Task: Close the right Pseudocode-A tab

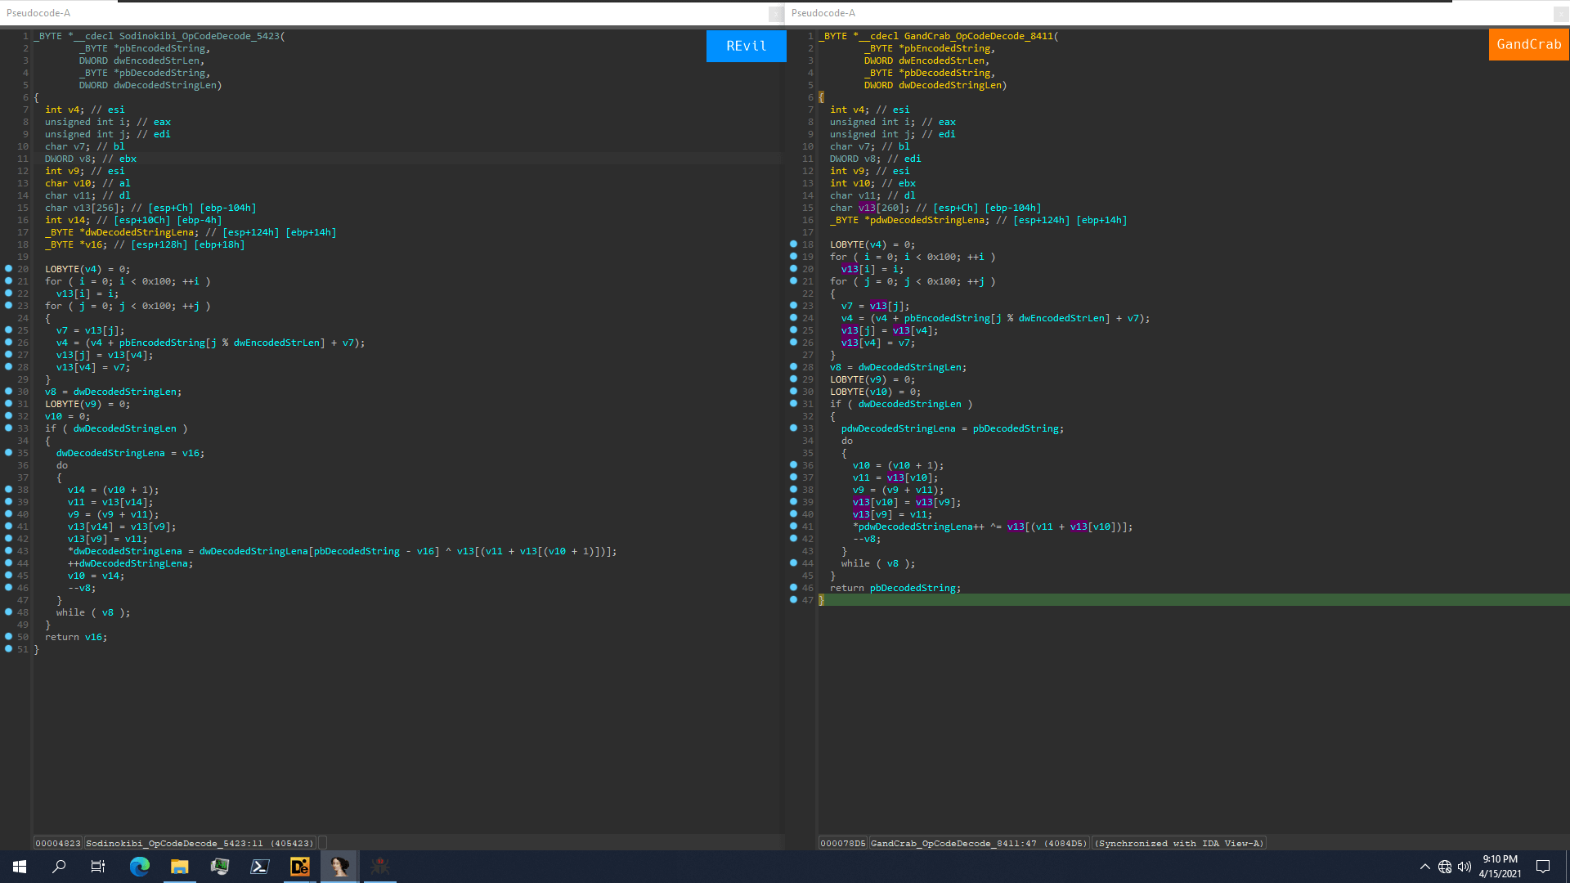Action: (x=1560, y=14)
